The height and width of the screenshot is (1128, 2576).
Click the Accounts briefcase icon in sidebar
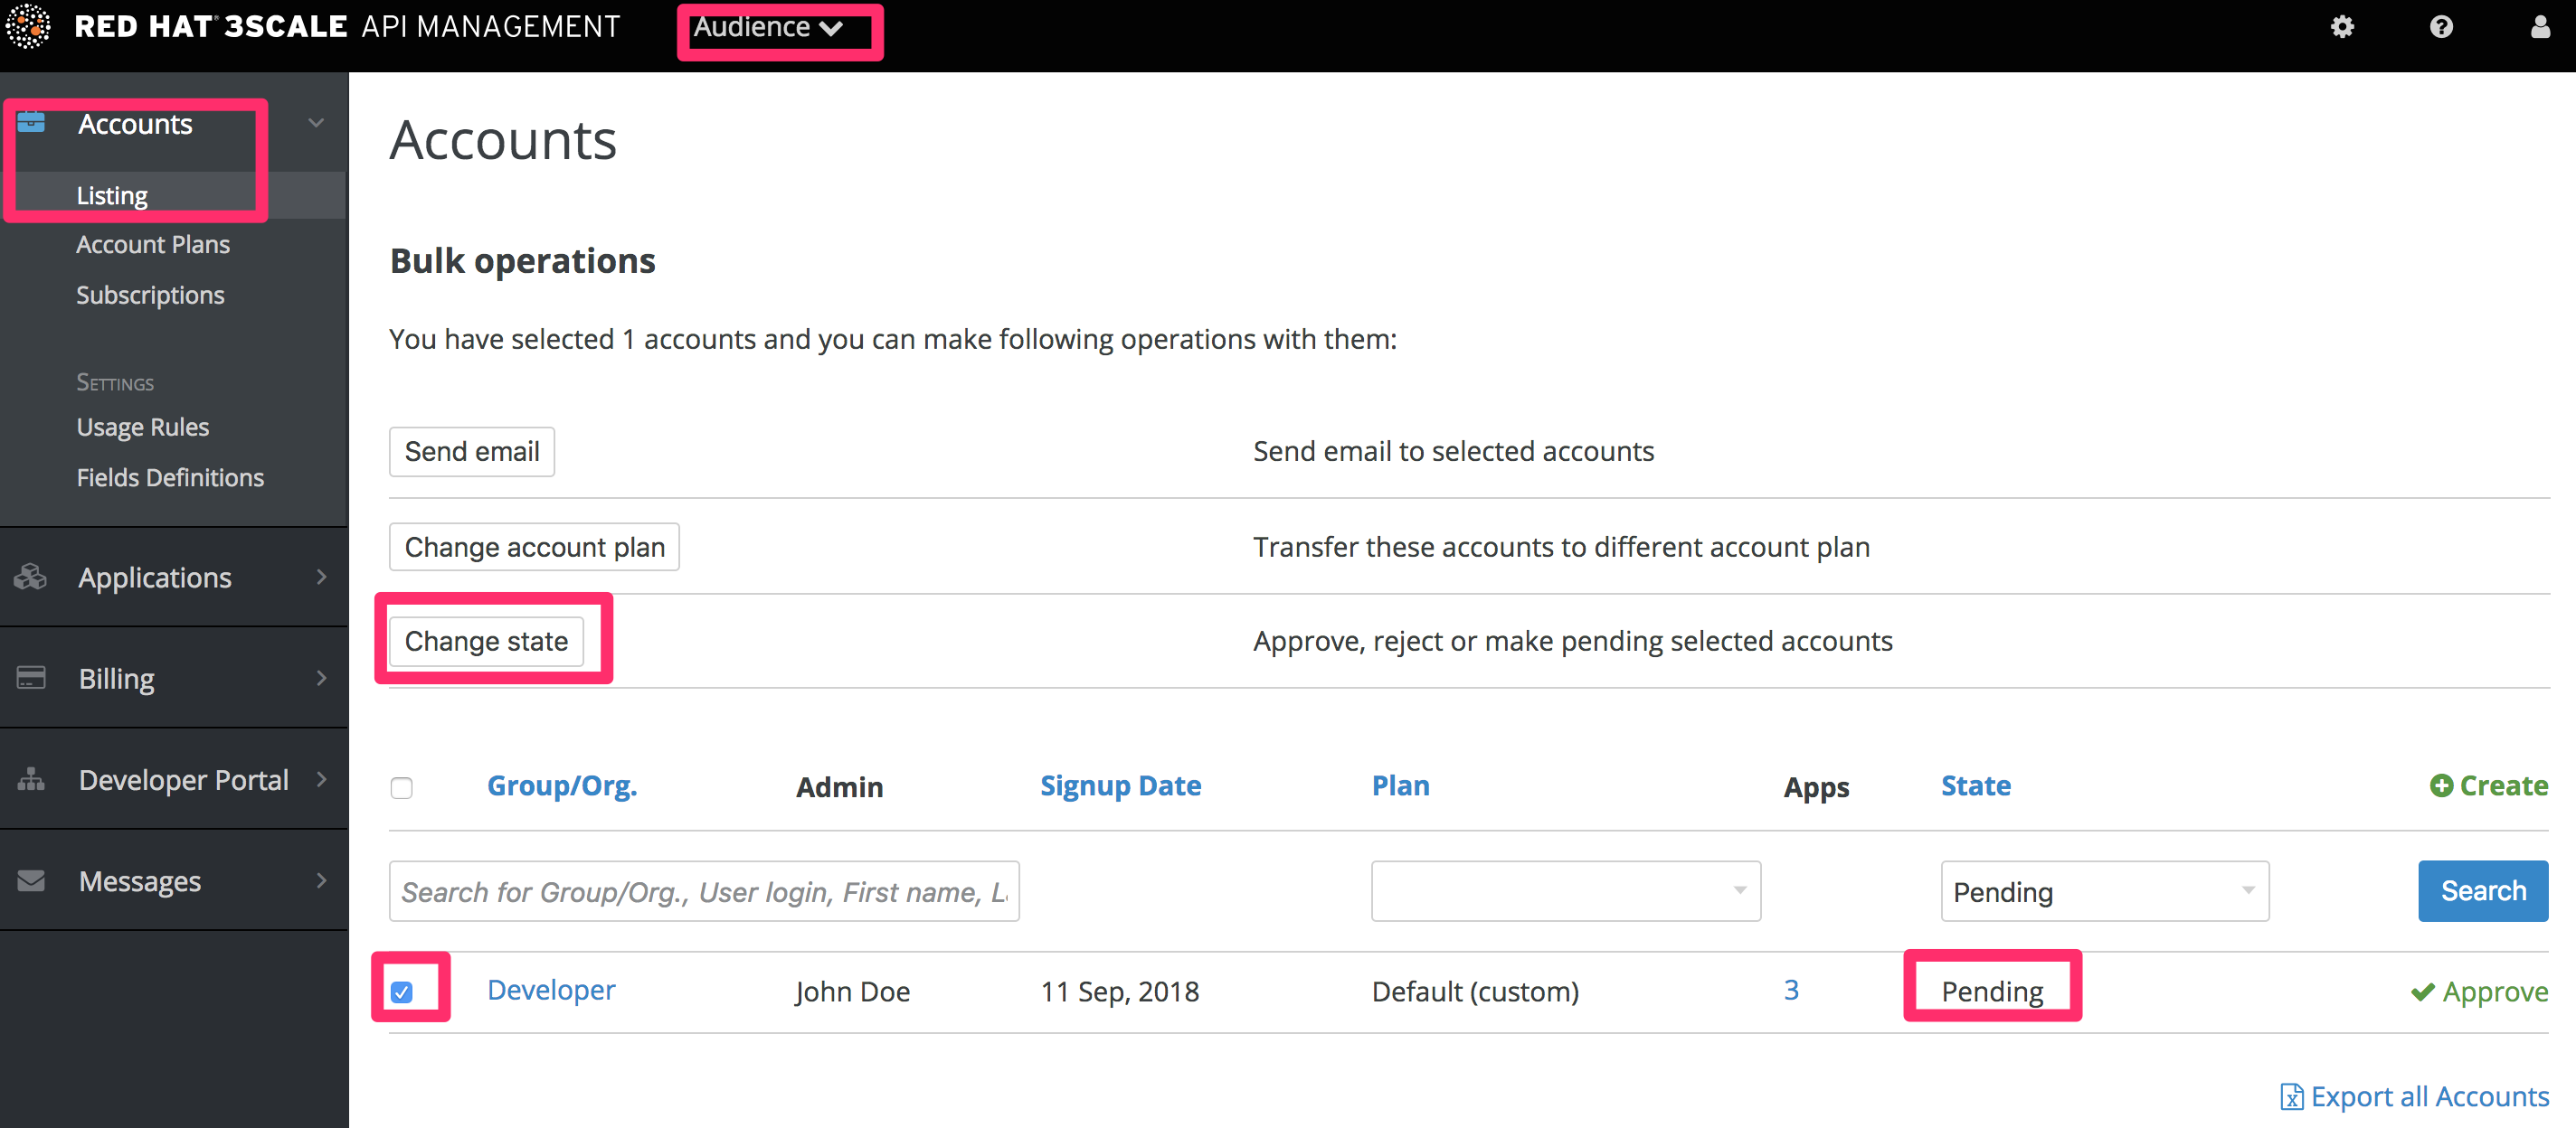coord(31,123)
